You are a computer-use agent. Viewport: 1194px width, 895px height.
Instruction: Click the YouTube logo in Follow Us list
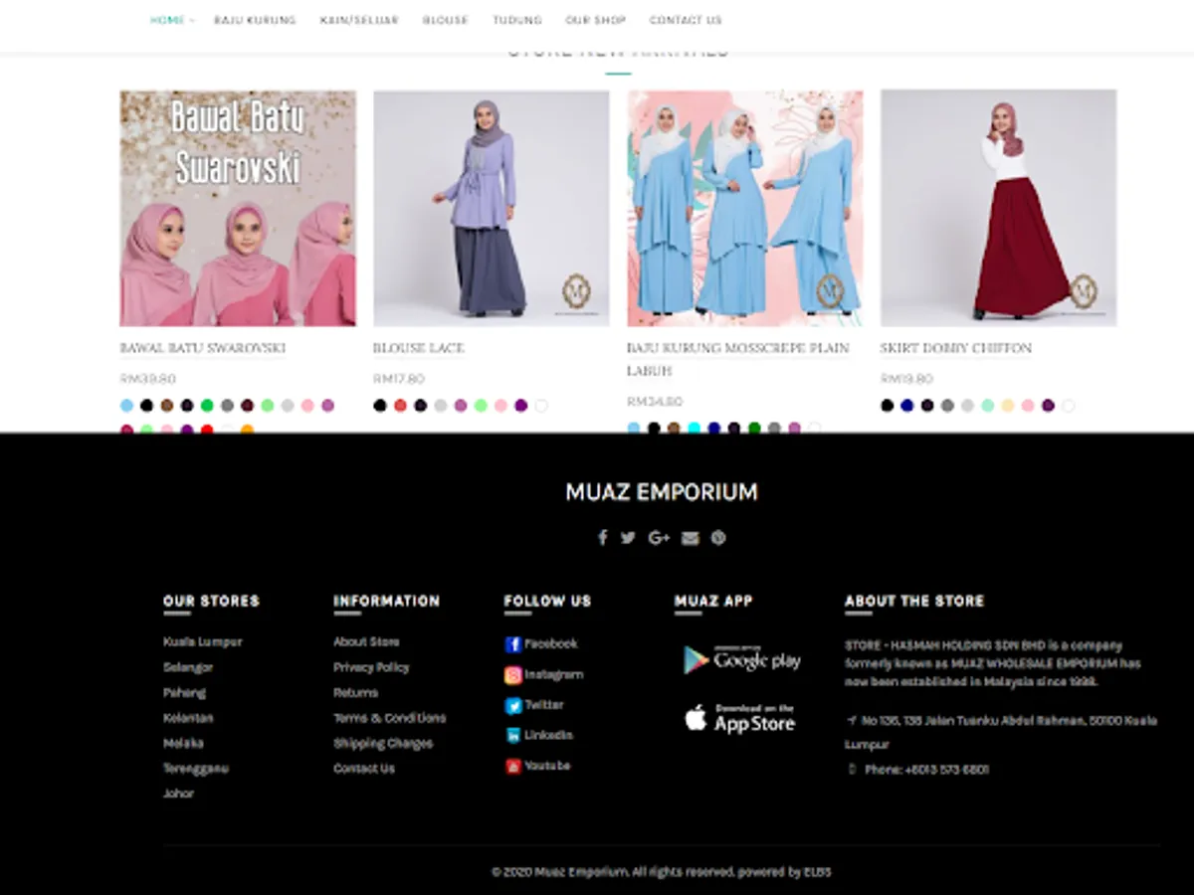pyautogui.click(x=513, y=767)
